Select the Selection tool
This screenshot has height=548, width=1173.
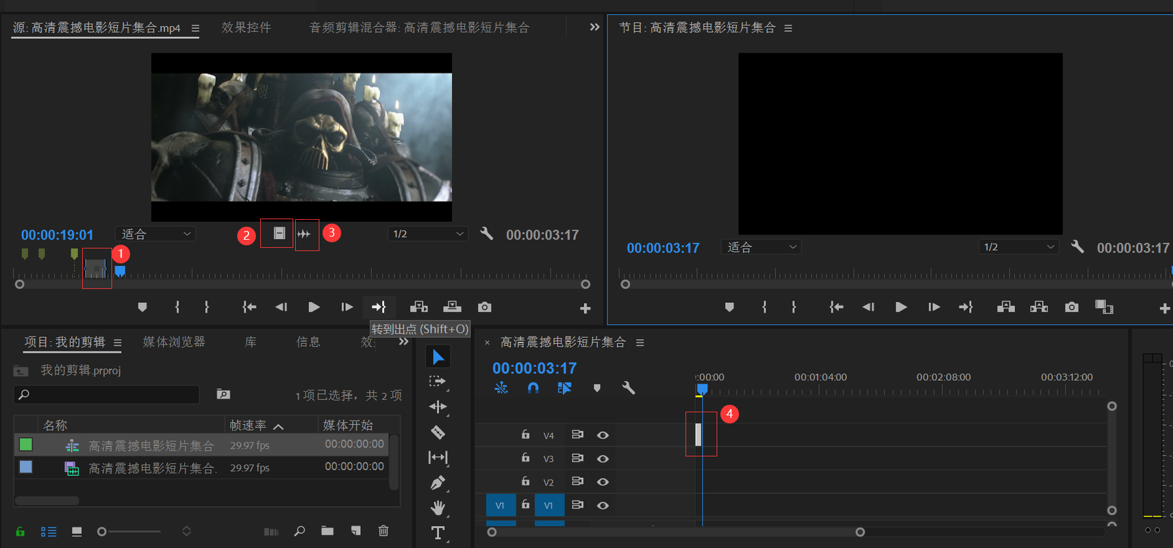point(438,357)
